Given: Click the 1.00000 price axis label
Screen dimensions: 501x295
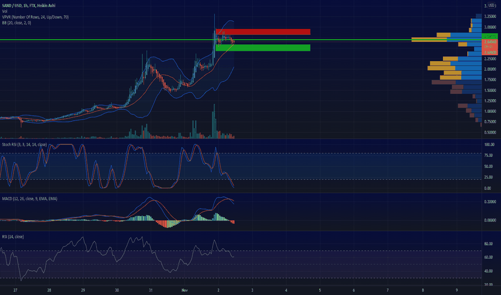Looking at the screenshot, I should coord(490,112).
